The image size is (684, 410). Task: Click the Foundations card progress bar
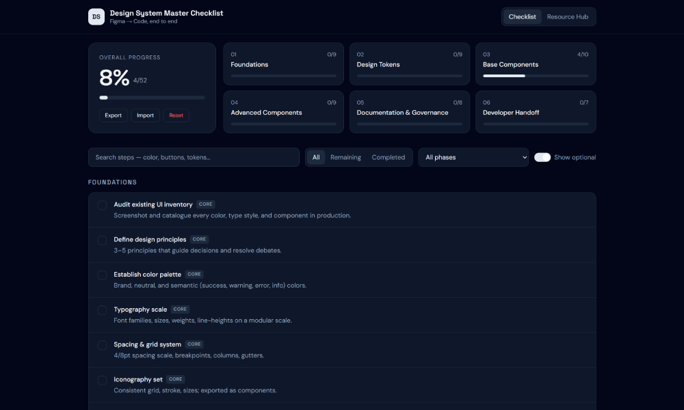click(x=284, y=76)
